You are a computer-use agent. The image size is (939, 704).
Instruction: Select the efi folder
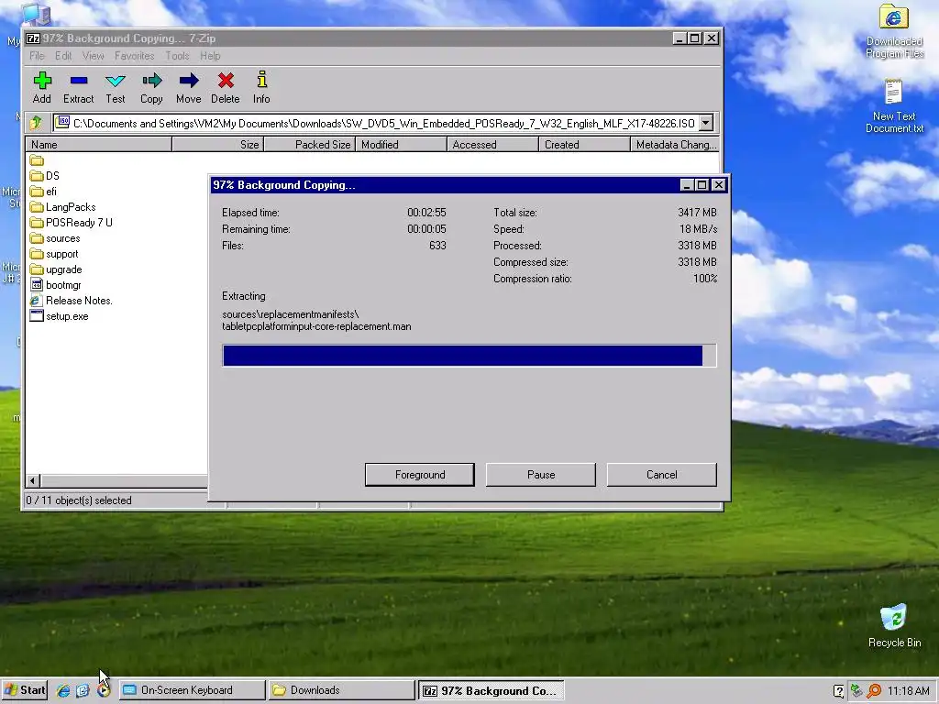(x=43, y=192)
